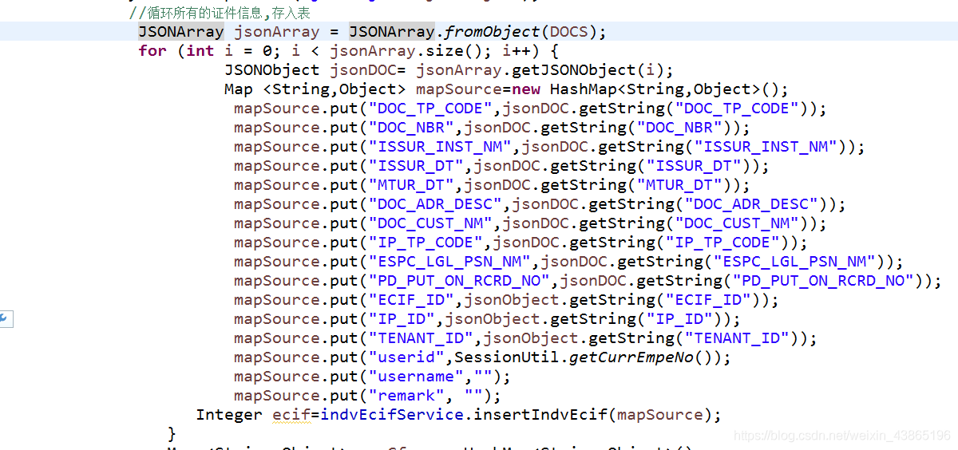Click the 'new' keyword before HashMap
958x450 pixels.
(525, 89)
